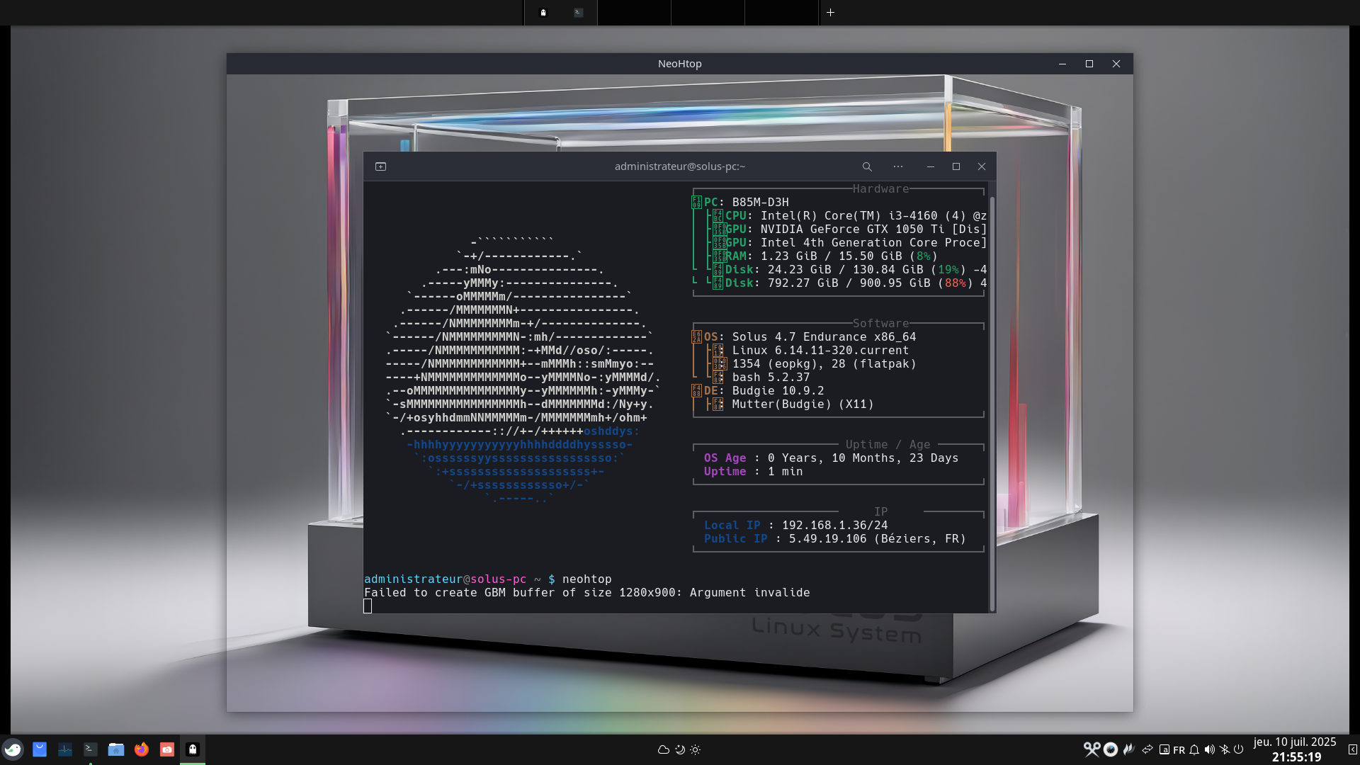Switch to the second empty workspace
Screen dimensions: 1360x765
pos(634,12)
